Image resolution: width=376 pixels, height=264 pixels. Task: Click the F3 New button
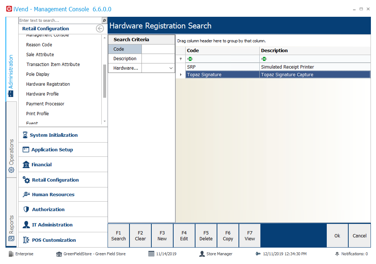(x=162, y=236)
